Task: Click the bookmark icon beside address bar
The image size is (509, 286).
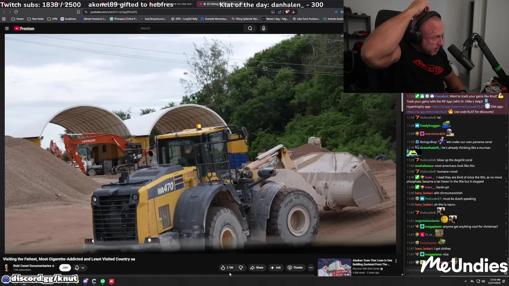Action: tap(78, 12)
